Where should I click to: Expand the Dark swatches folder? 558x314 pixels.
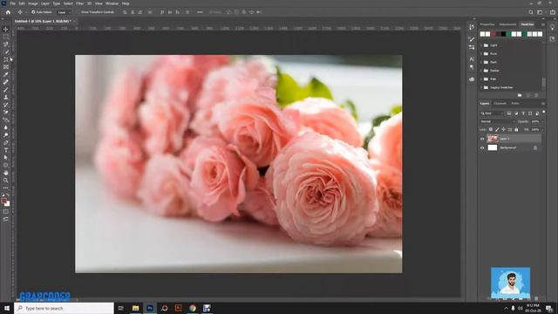(x=481, y=62)
